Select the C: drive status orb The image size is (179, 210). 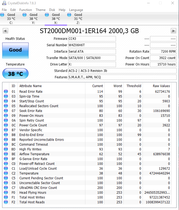pos(2,15)
